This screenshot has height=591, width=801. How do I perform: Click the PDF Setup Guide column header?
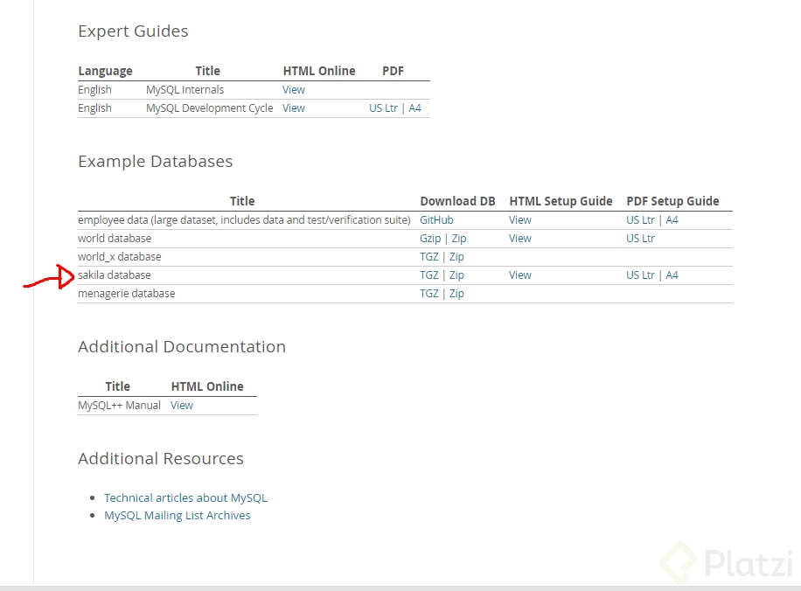coord(672,201)
